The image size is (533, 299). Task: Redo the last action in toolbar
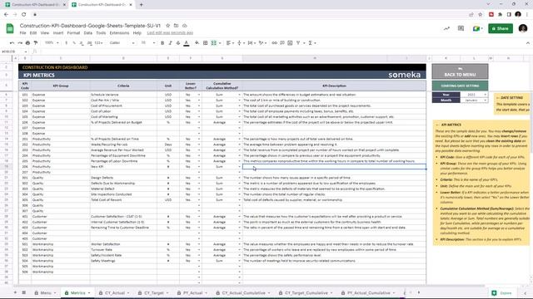(x=20, y=43)
